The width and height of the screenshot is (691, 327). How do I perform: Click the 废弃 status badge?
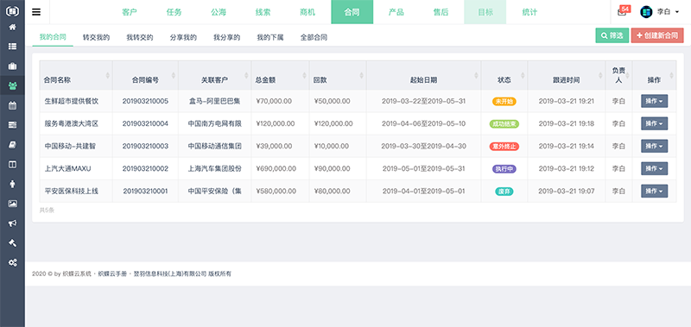click(504, 191)
